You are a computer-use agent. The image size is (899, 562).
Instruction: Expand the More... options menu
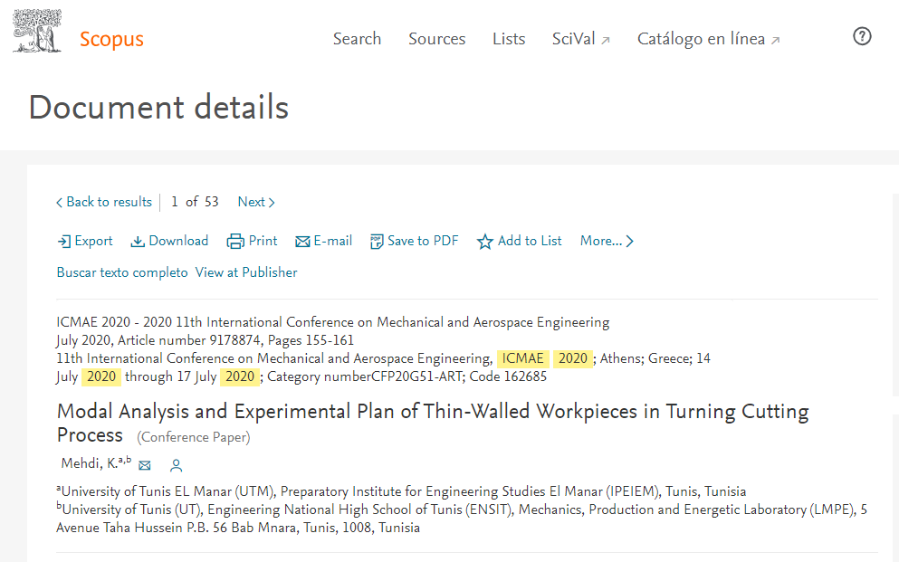coord(607,241)
